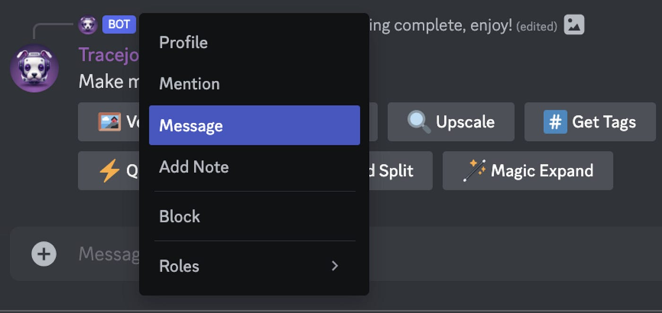The height and width of the screenshot is (313, 662).
Task: Click the Upscale button
Action: (451, 122)
